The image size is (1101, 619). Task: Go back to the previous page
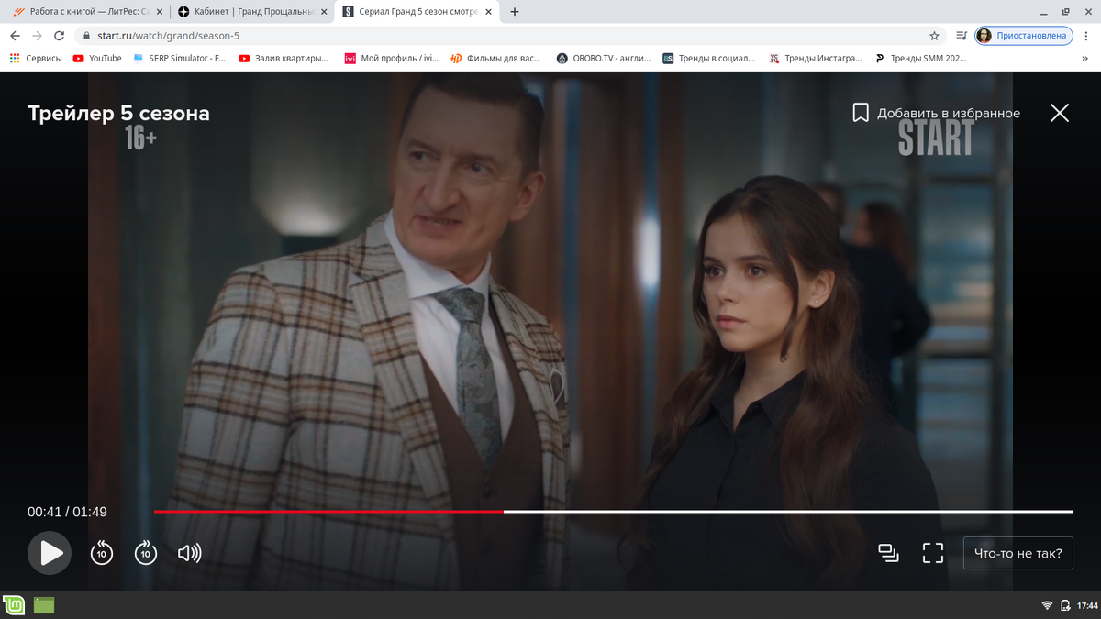[x=15, y=36]
